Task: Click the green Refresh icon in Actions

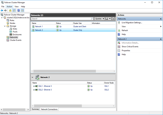Action: pos(119,31)
